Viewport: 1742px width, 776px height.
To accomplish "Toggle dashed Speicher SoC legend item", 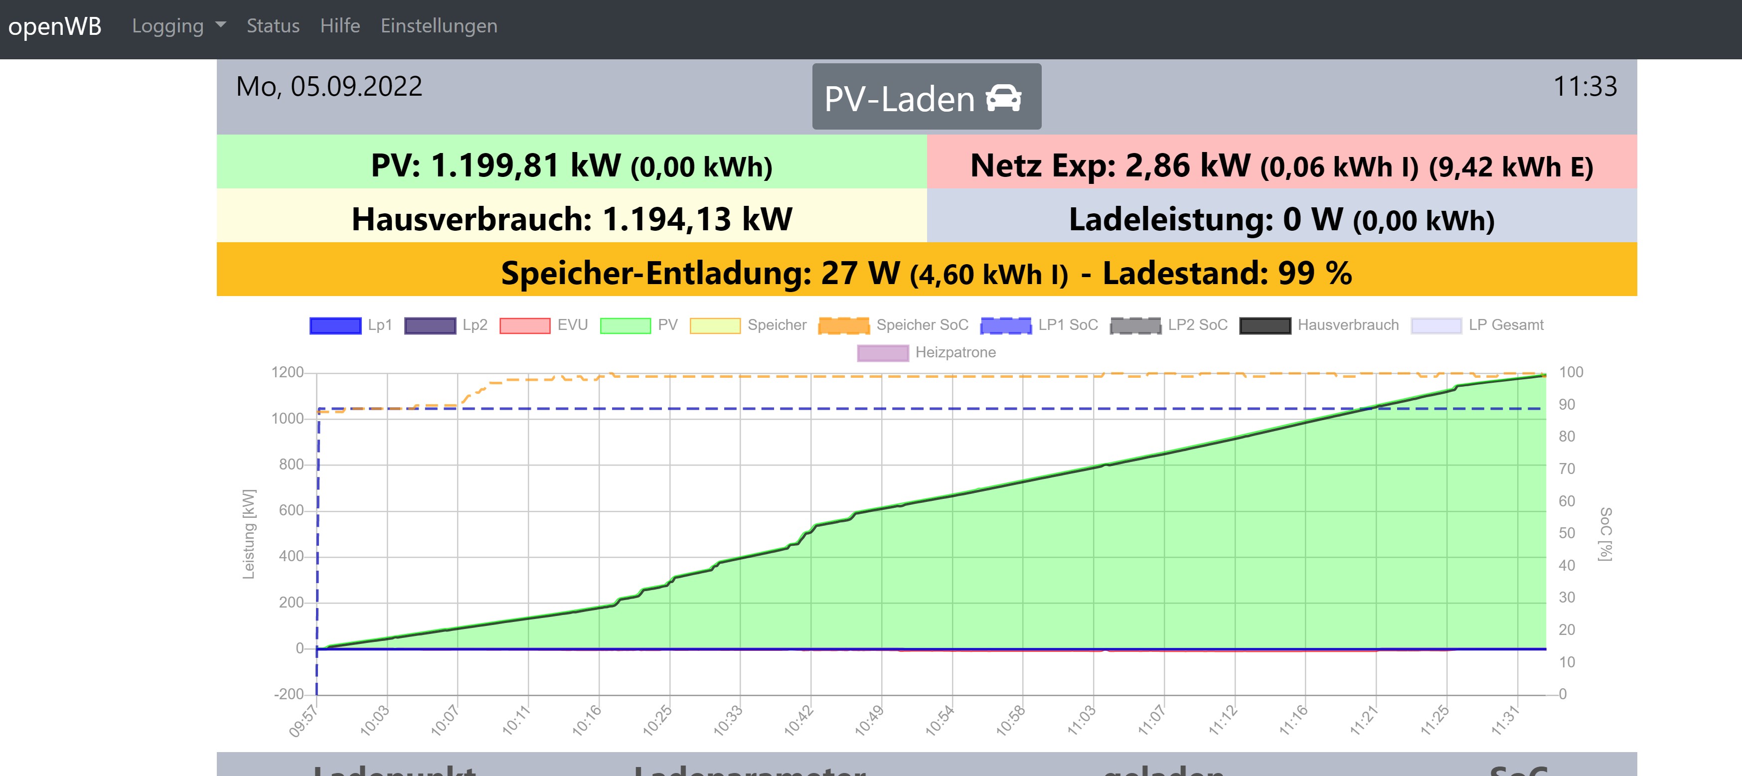I will [843, 326].
